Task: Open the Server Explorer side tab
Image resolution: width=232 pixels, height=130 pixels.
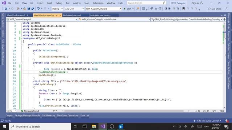Action: click(x=3, y=21)
